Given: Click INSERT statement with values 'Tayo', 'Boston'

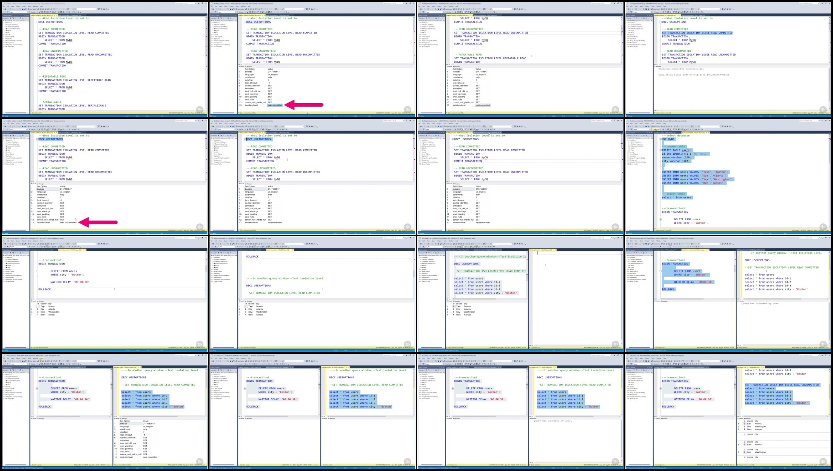Looking at the screenshot, I should [x=695, y=172].
